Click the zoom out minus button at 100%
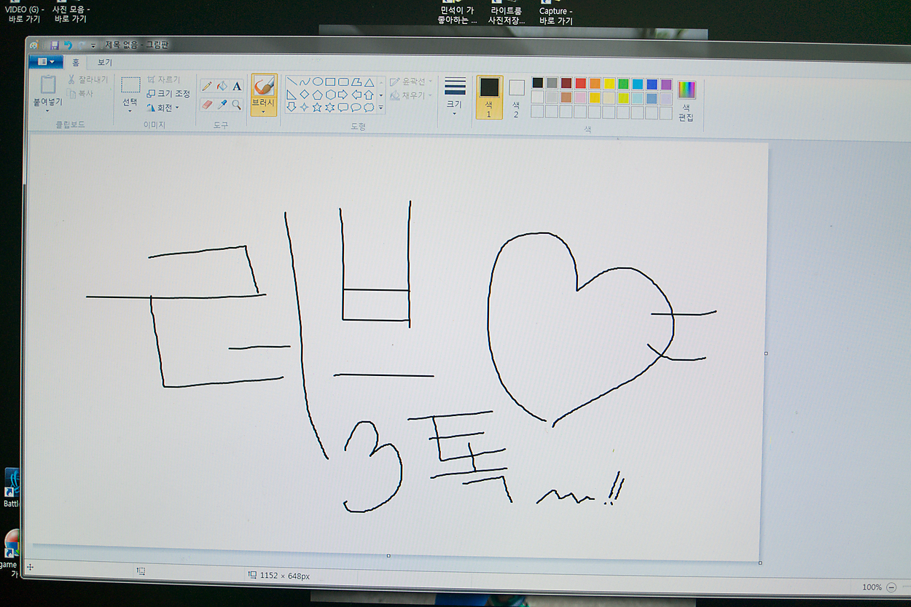 [x=891, y=587]
